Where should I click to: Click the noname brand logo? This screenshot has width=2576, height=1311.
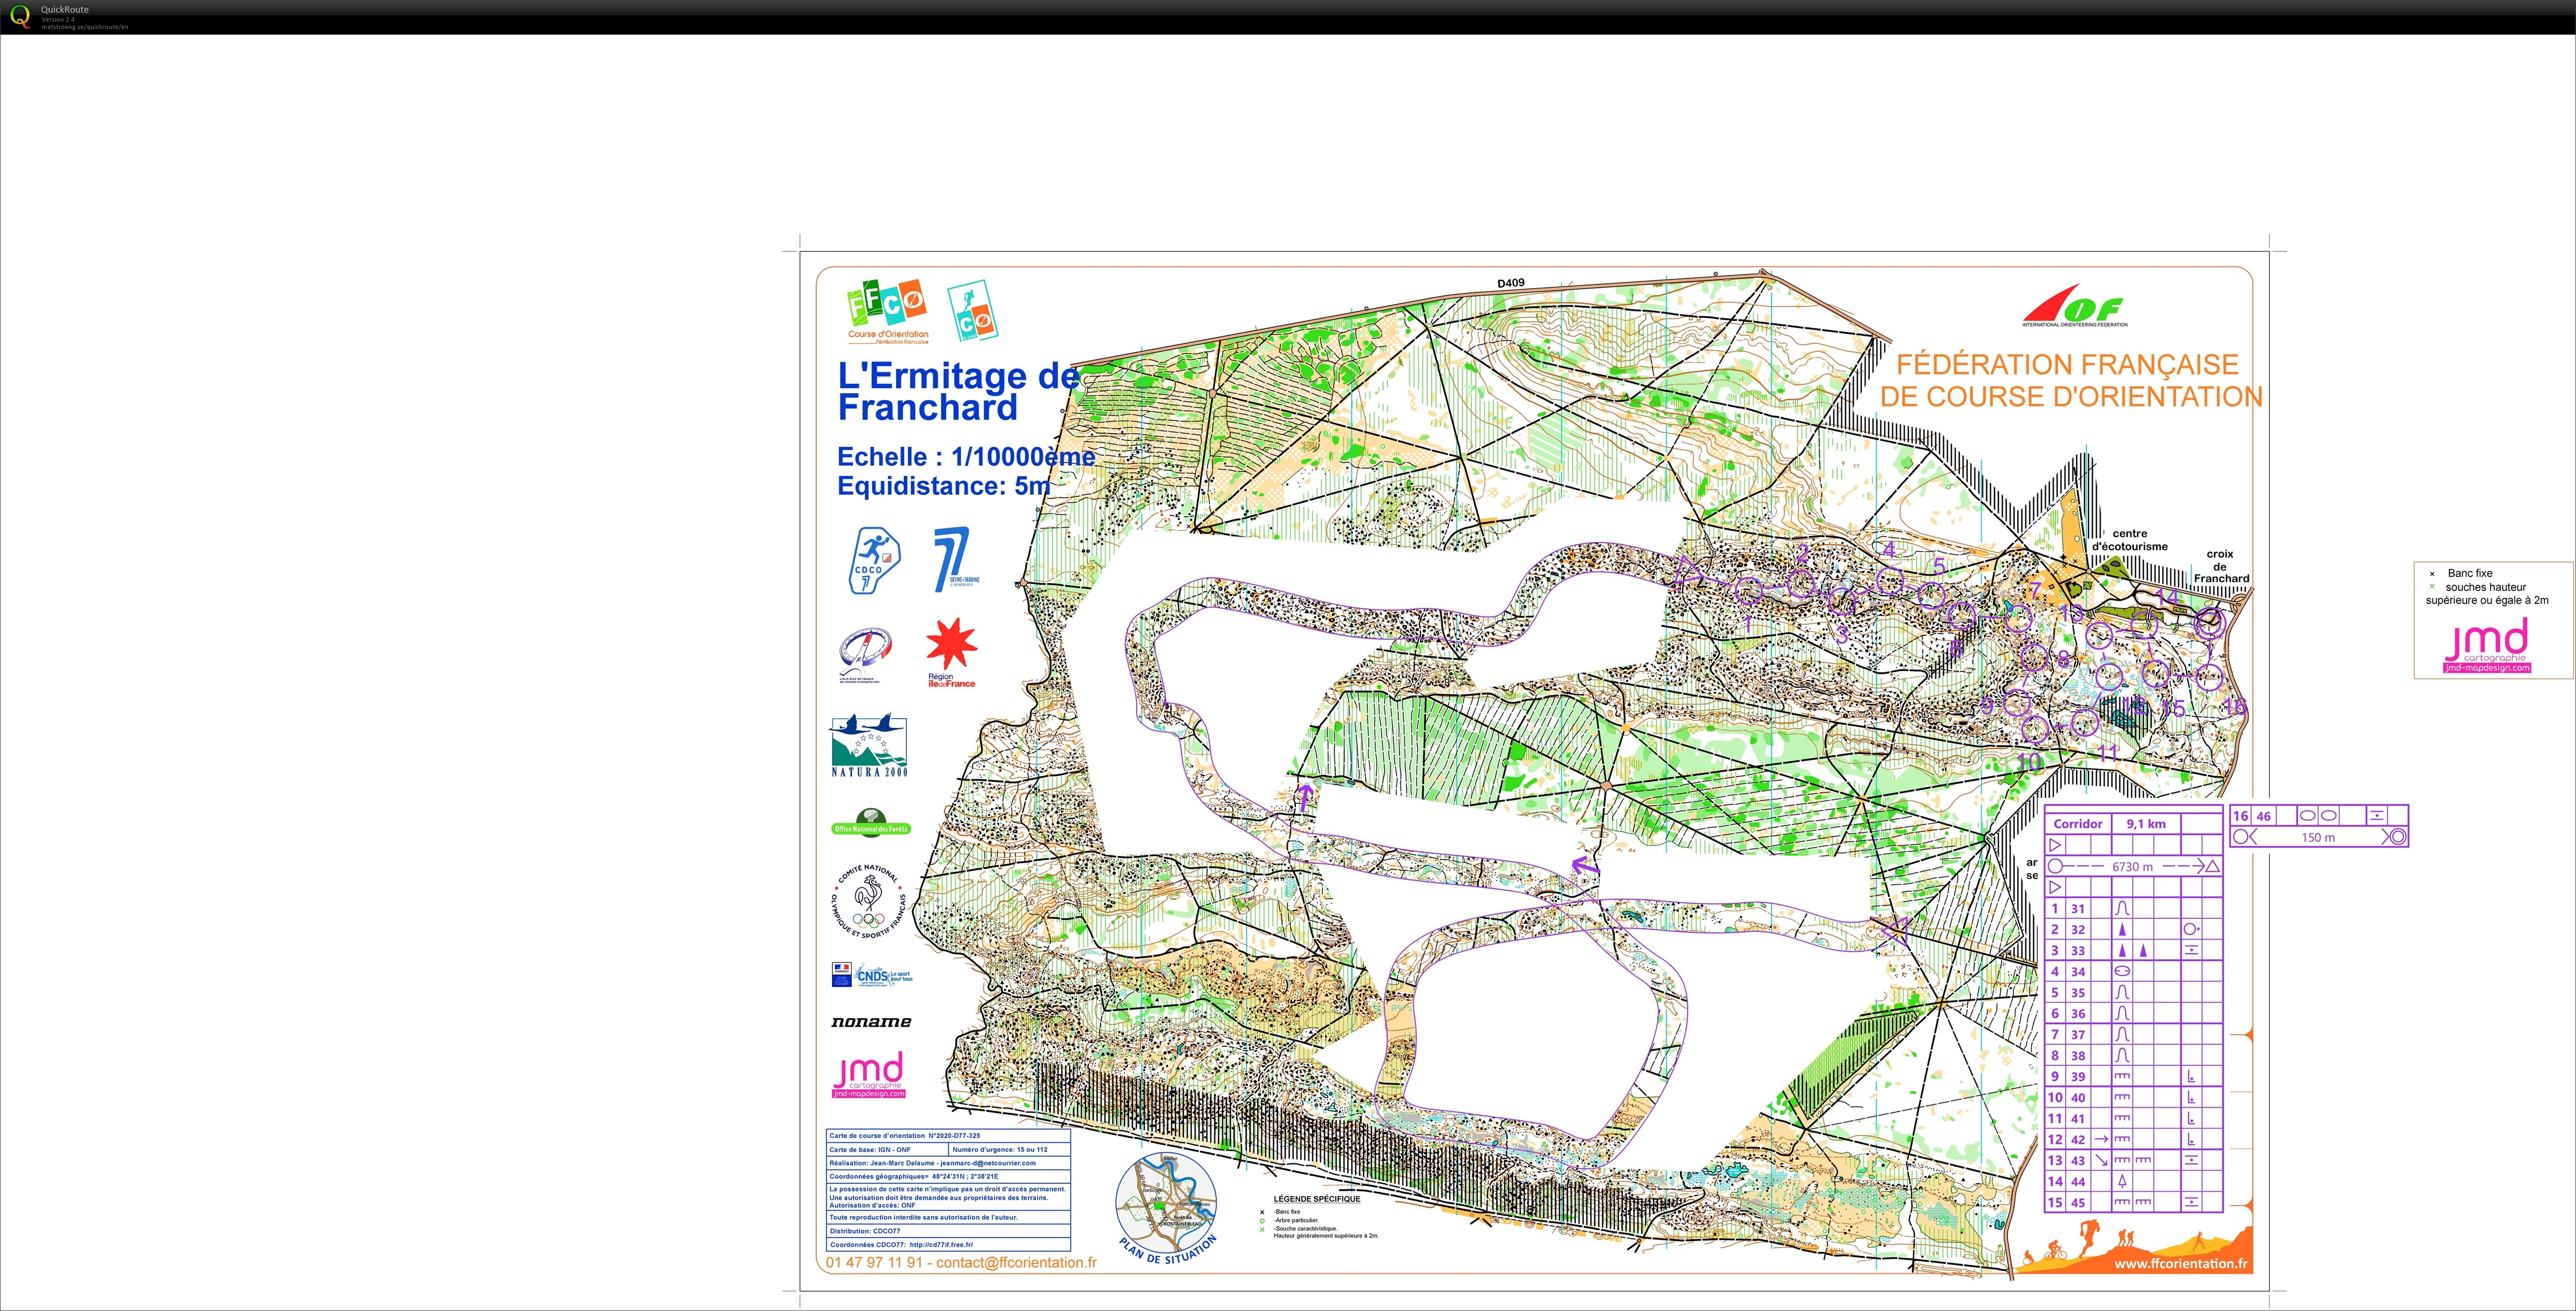point(871,1022)
